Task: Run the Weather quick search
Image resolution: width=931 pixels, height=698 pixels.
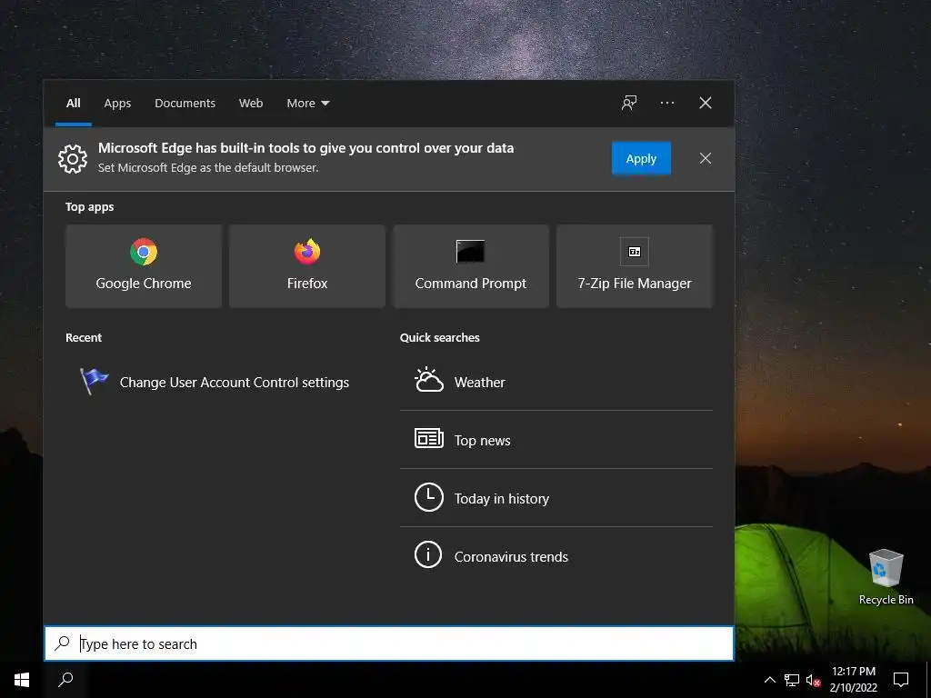Action: click(x=556, y=382)
